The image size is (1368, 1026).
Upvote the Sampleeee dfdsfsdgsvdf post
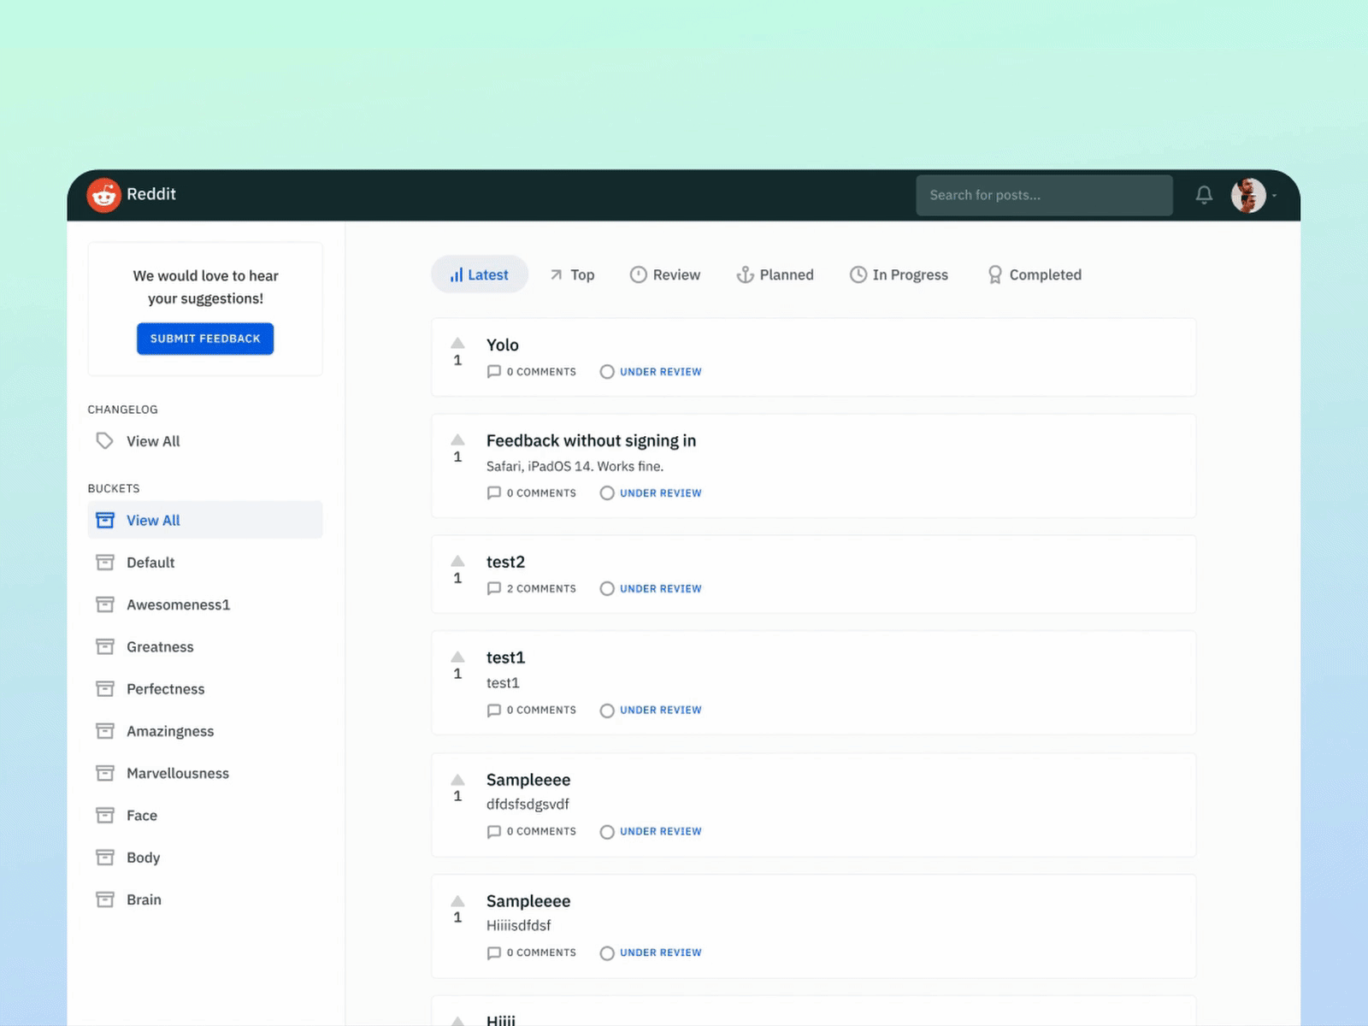[x=457, y=779]
